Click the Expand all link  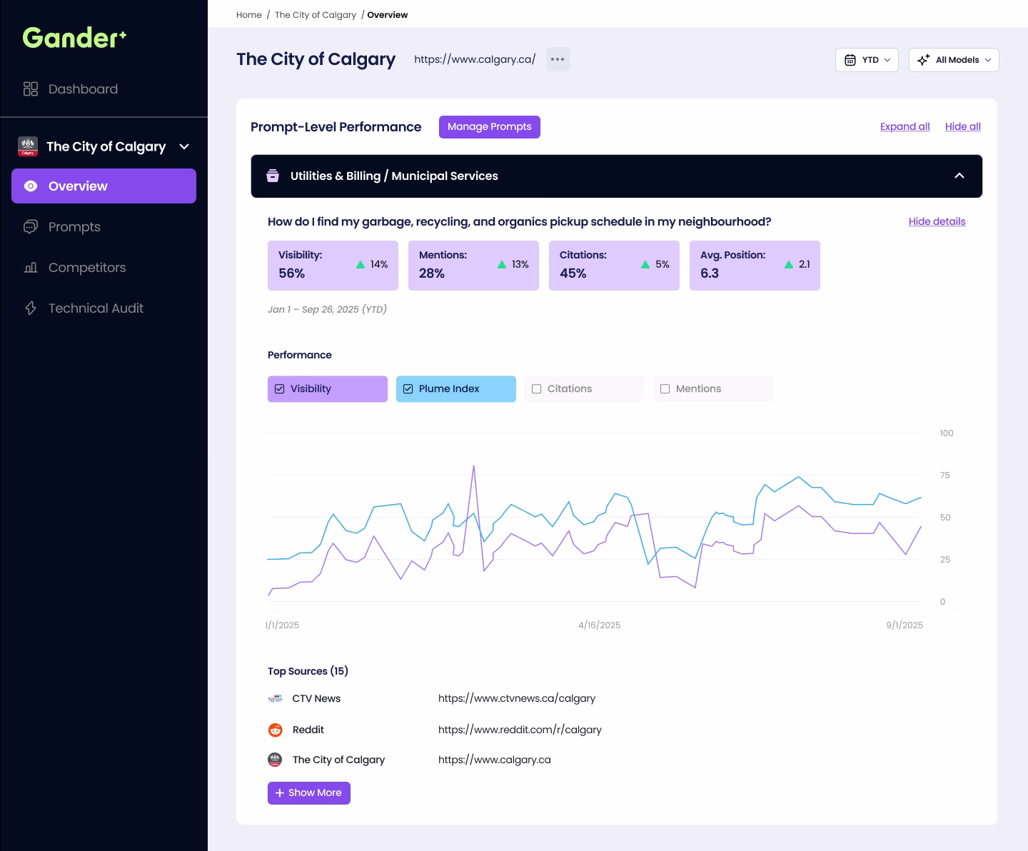tap(904, 126)
